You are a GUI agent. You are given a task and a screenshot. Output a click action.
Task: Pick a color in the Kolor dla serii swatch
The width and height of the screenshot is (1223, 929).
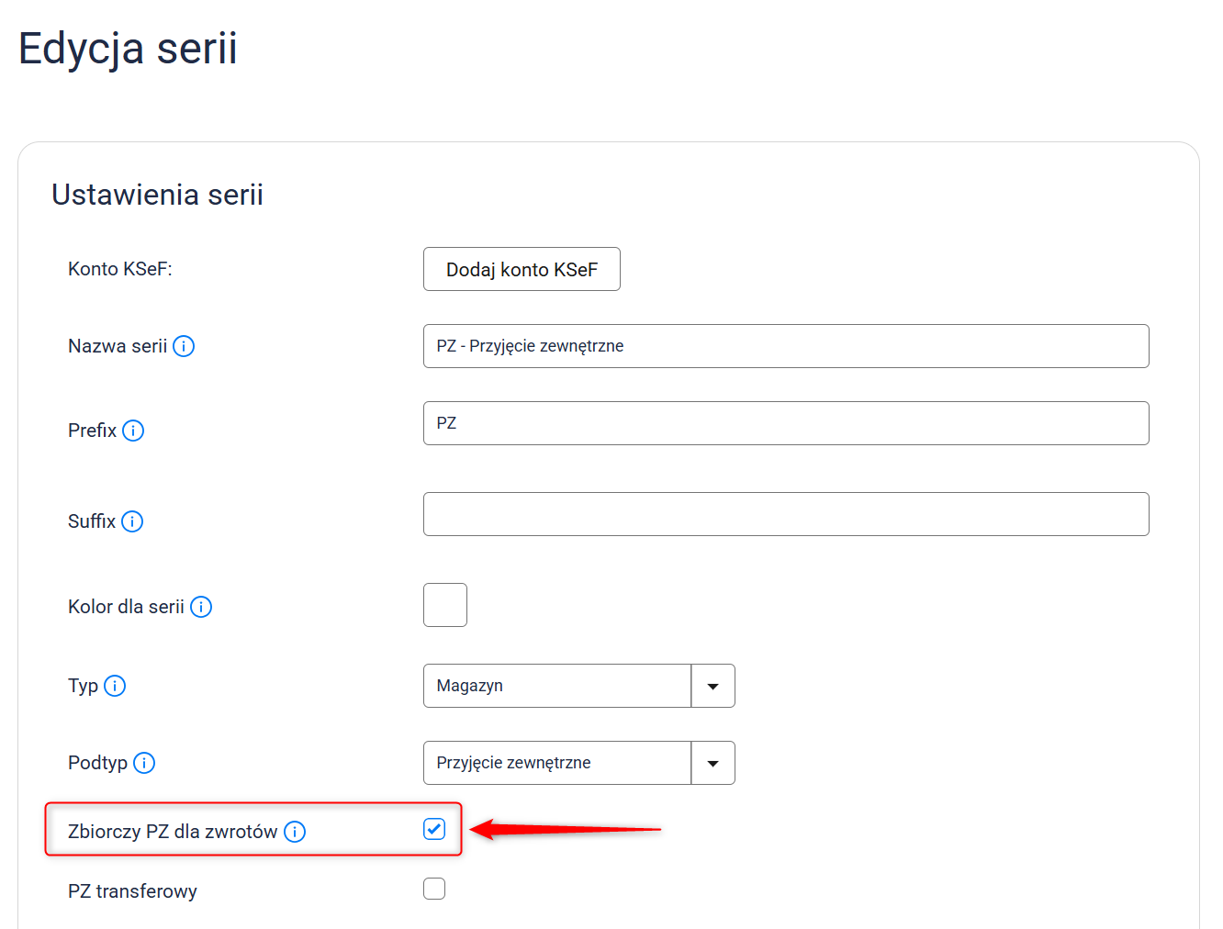[x=445, y=605]
